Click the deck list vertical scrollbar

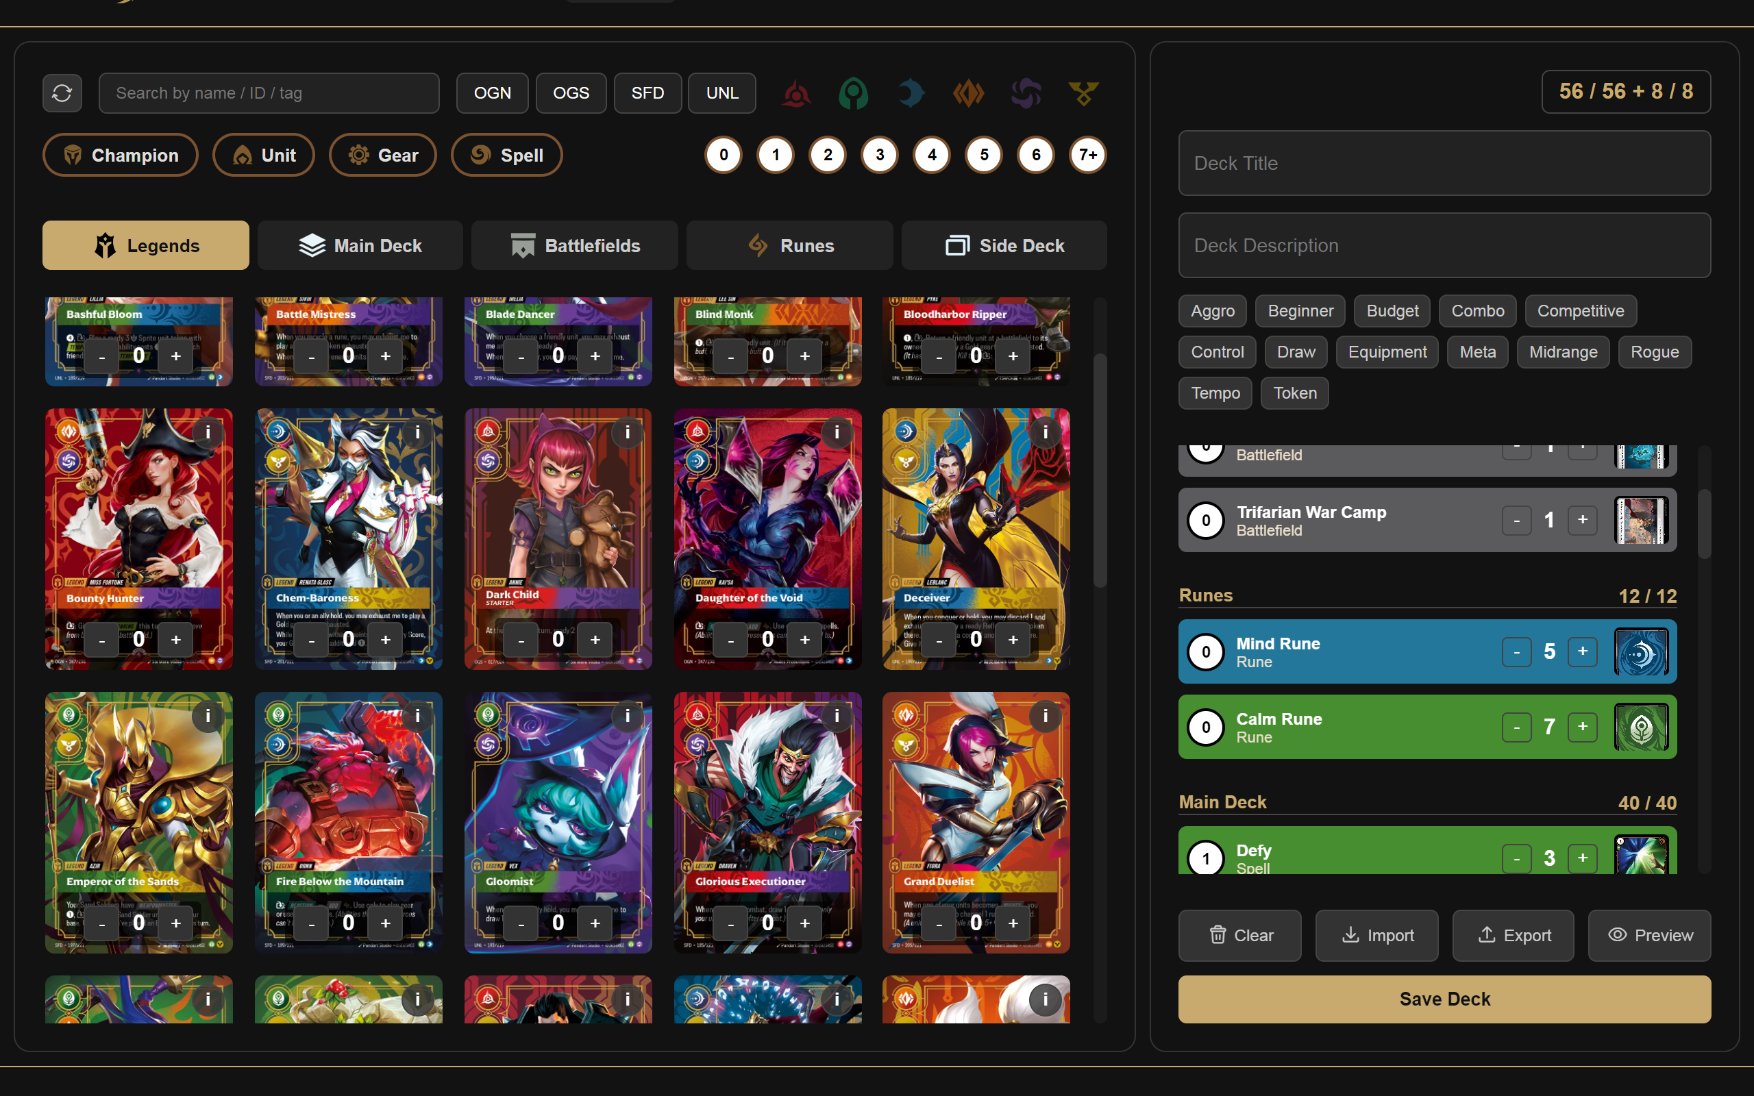(x=1705, y=524)
